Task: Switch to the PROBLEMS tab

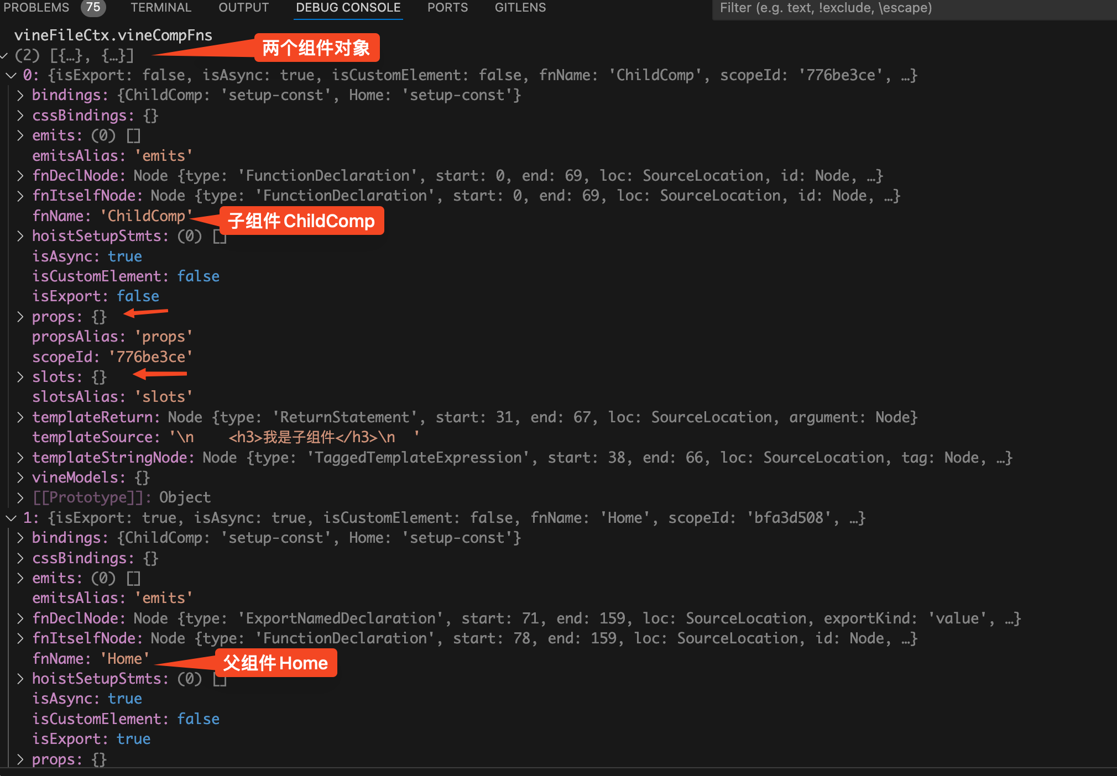Action: 36,8
